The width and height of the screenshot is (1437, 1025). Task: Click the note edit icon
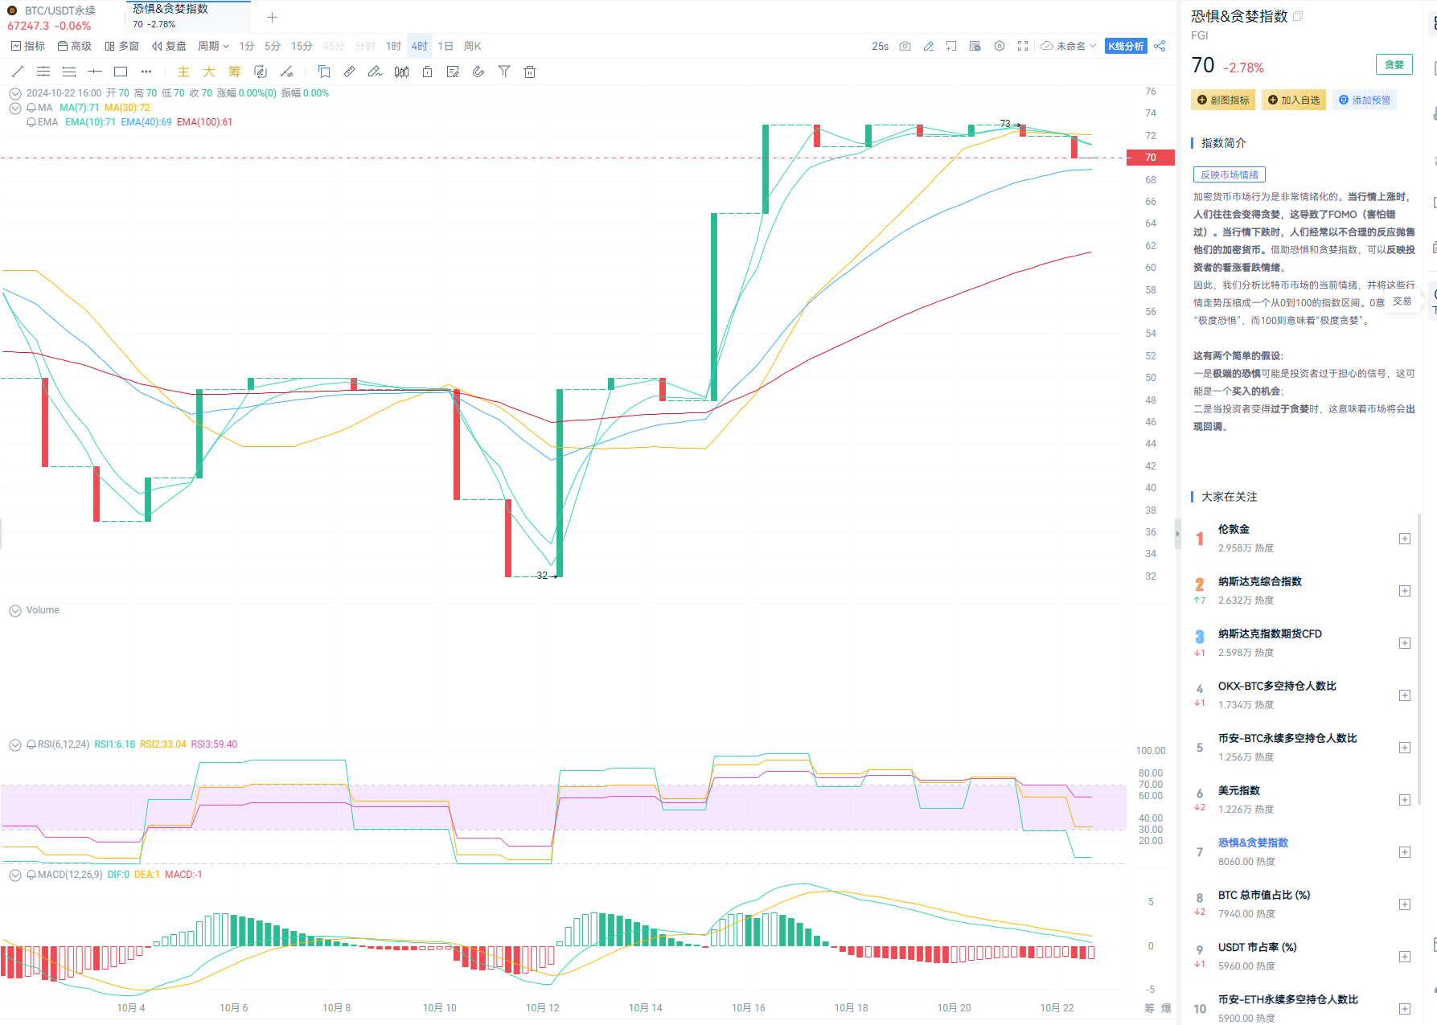pos(453,72)
